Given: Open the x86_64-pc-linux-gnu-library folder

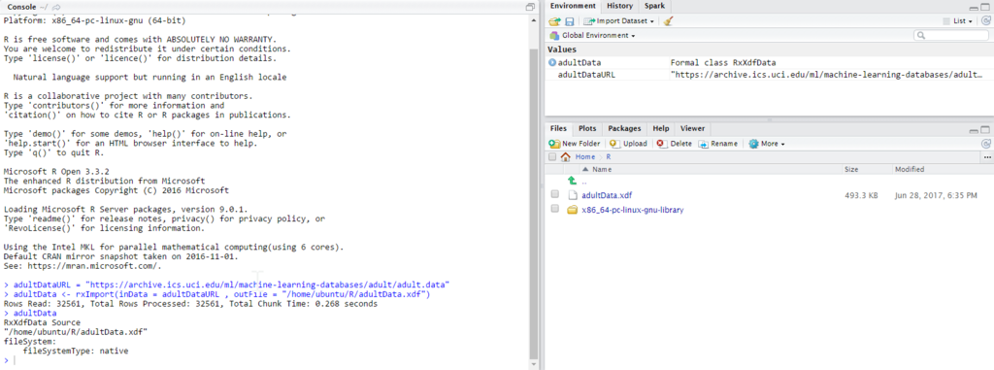Looking at the screenshot, I should coord(633,210).
